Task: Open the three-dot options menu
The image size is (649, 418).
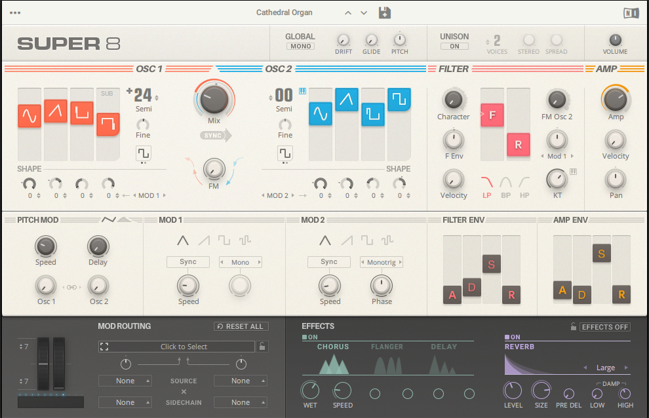Action: tap(15, 13)
